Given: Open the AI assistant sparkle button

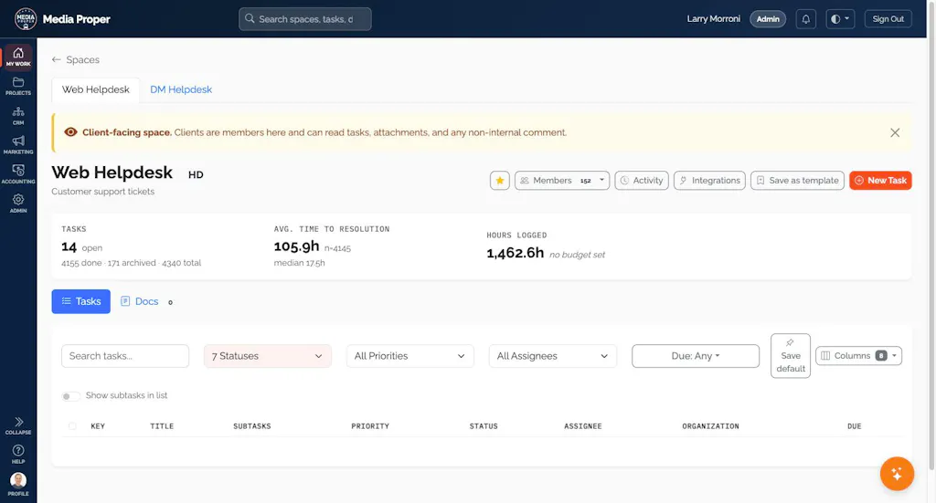Looking at the screenshot, I should (897, 474).
